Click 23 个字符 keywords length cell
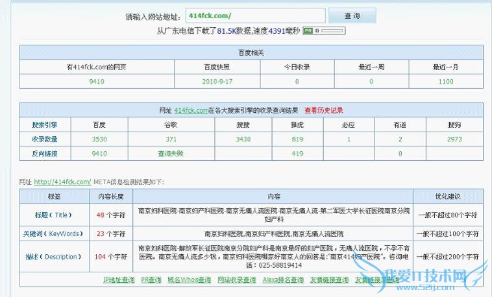The image size is (492, 297). 111,233
